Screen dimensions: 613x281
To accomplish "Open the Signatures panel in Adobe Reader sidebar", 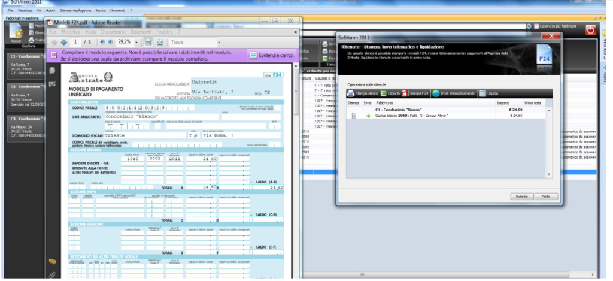I will (x=52, y=84).
